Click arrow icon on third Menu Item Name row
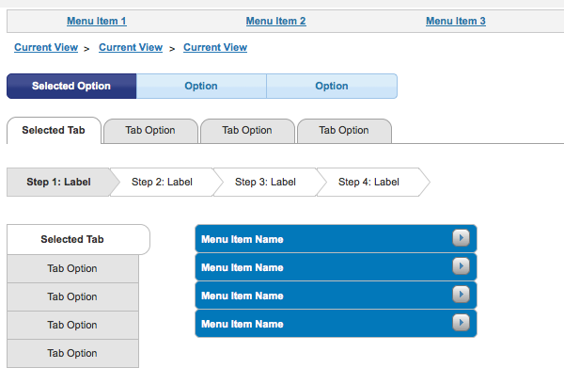This screenshot has height=384, width=564. [x=461, y=295]
